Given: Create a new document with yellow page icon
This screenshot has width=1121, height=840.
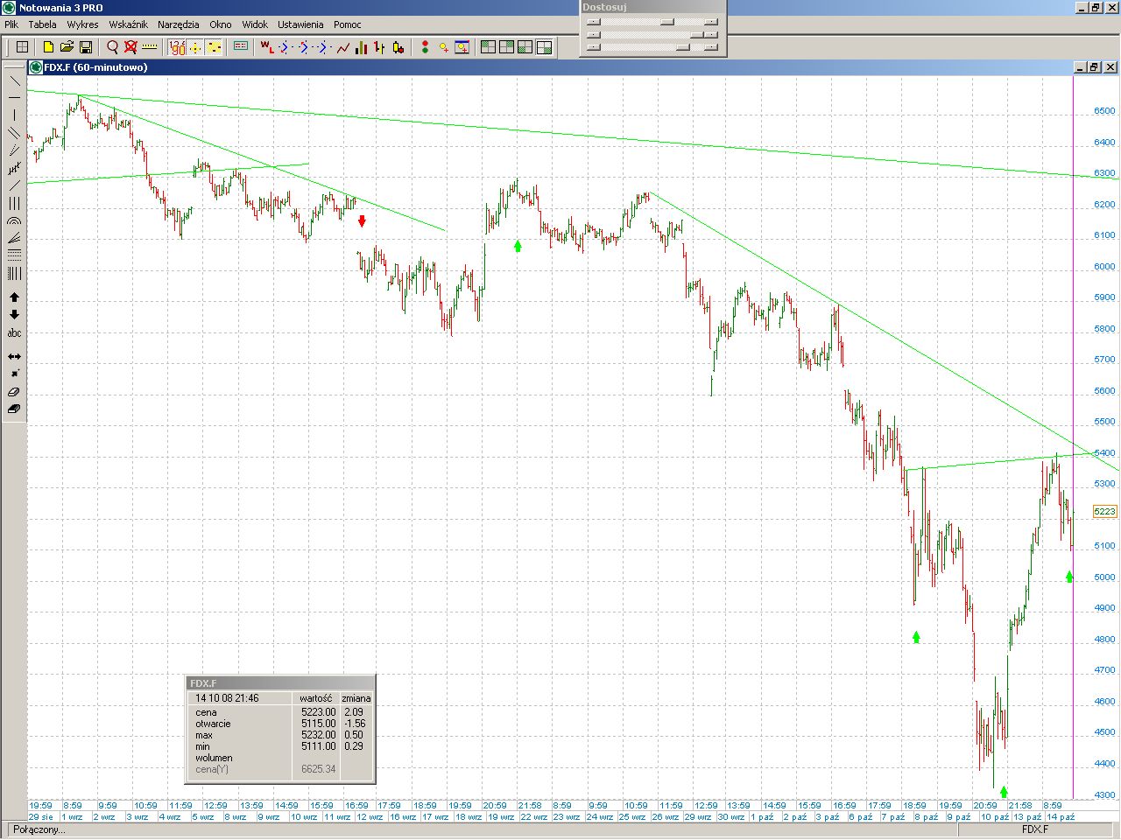Looking at the screenshot, I should pyautogui.click(x=48, y=47).
